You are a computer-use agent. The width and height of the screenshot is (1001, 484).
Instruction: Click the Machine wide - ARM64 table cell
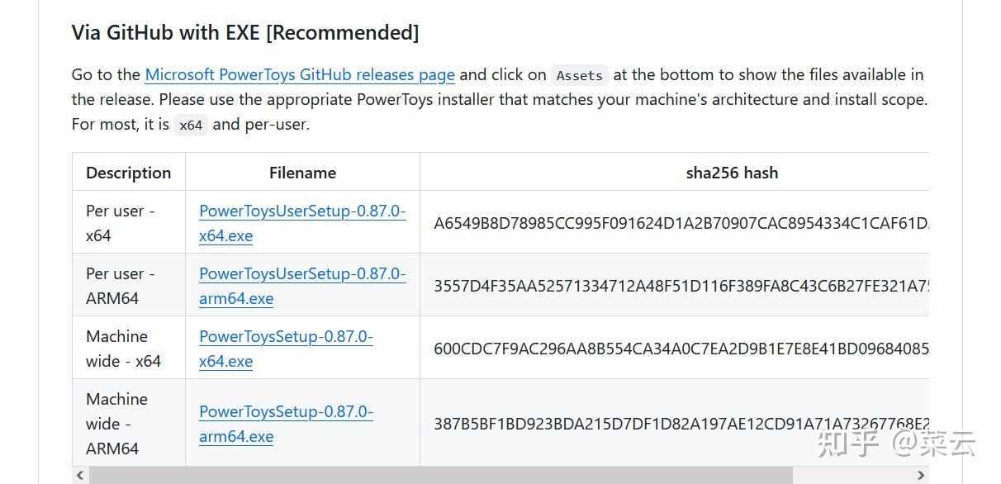click(116, 424)
